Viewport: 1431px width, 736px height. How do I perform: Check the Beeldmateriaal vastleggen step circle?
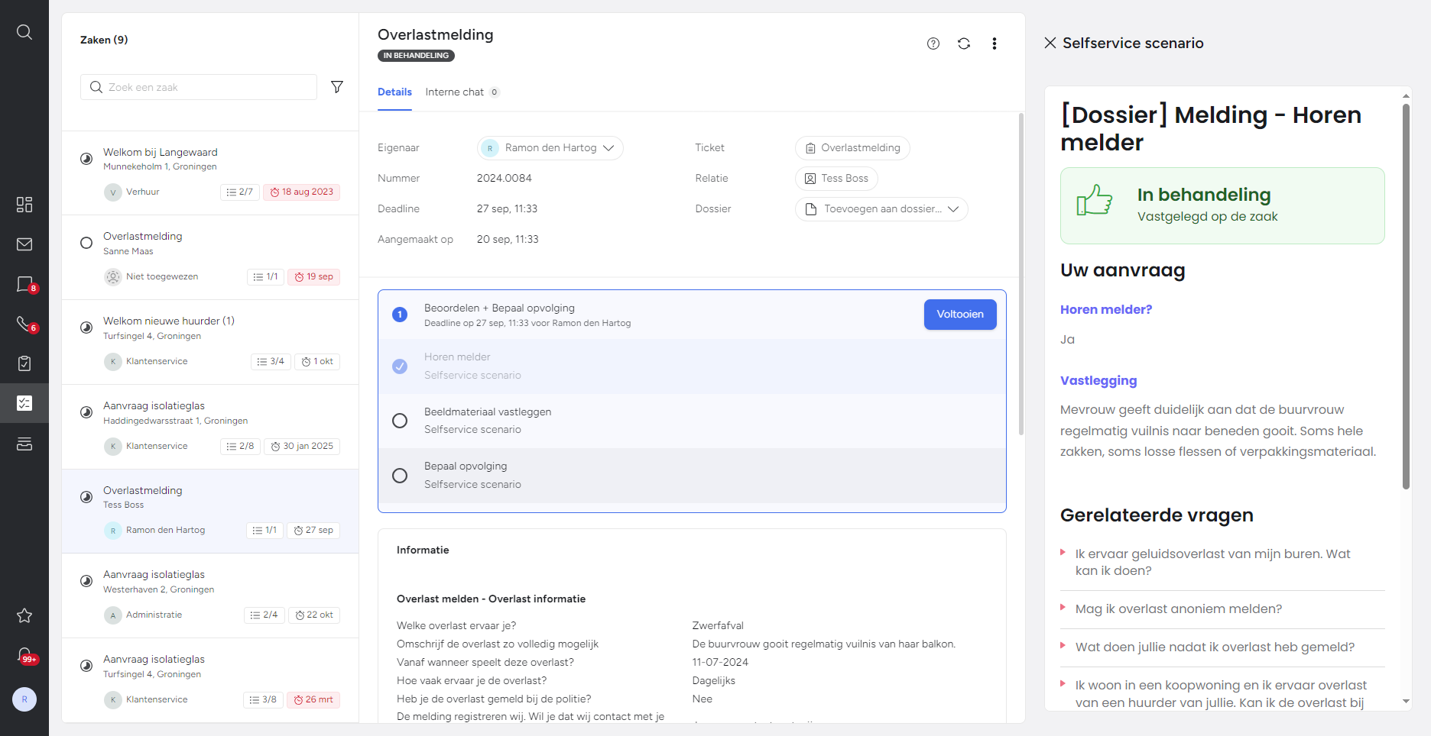click(400, 421)
